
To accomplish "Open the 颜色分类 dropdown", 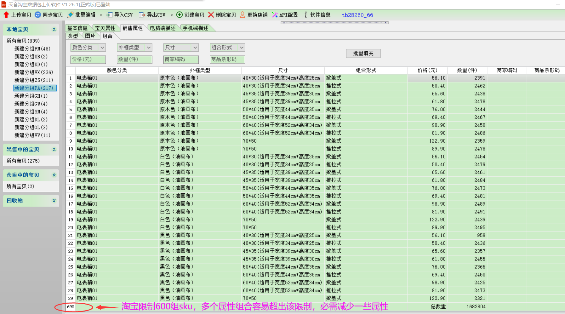I will (102, 48).
